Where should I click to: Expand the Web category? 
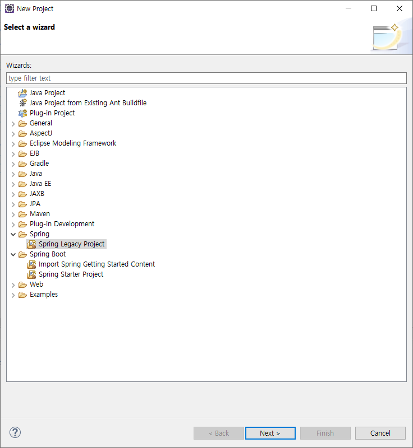pos(13,285)
